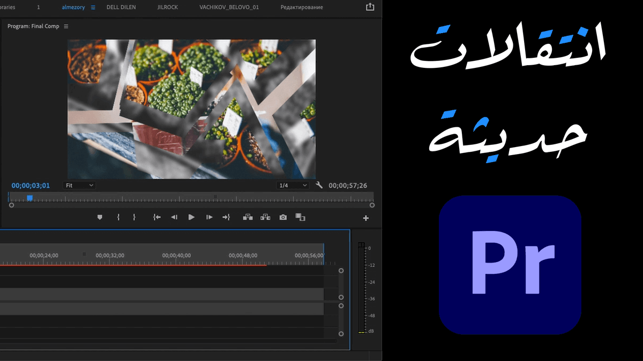Export a frame with the camera icon
This screenshot has width=643, height=361.
283,217
